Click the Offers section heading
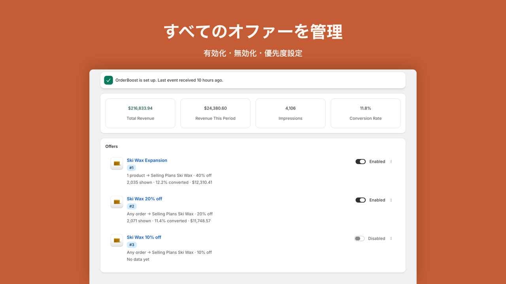This screenshot has width=506, height=284. point(111,146)
